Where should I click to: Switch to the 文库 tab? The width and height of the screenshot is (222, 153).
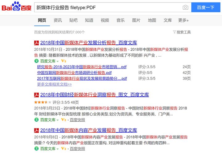tap(168, 20)
